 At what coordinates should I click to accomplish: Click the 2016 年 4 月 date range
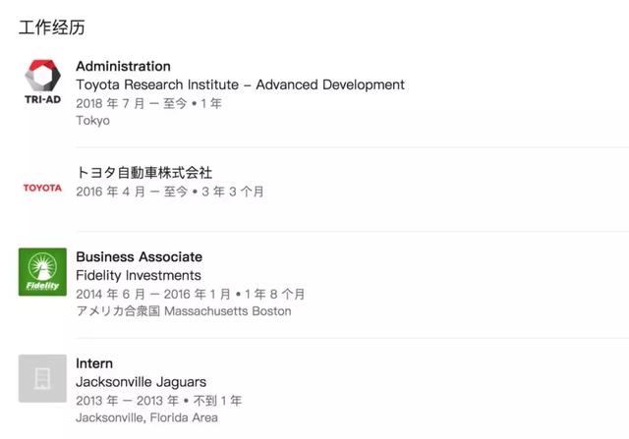pyautogui.click(x=132, y=192)
